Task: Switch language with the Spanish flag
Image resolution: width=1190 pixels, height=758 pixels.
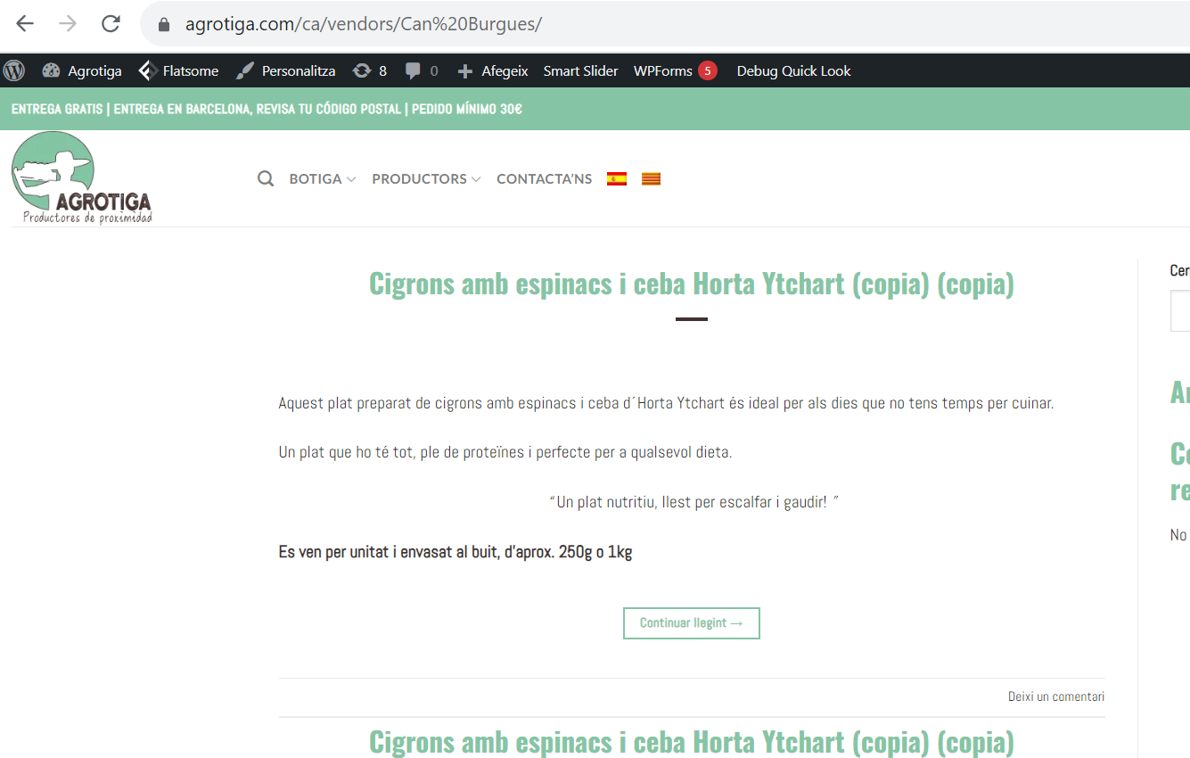Action: pos(617,178)
